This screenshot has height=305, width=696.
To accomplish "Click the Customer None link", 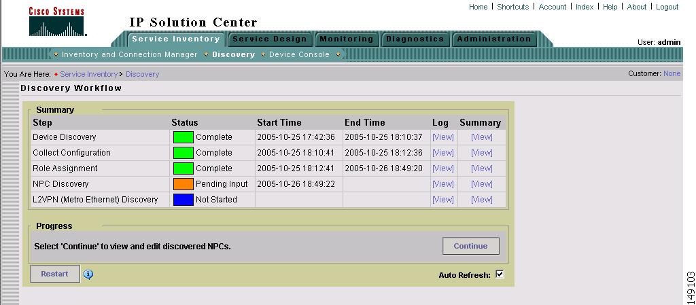I will (x=672, y=73).
